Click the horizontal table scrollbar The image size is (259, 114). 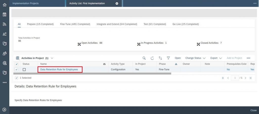coord(92,73)
